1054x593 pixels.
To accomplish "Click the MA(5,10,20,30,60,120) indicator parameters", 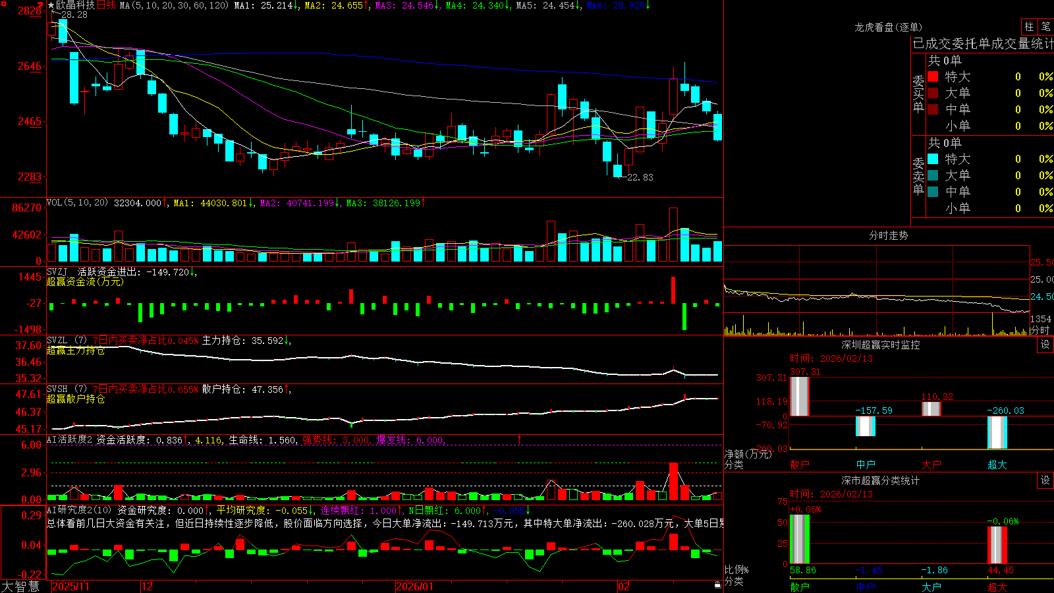I will tap(175, 5).
